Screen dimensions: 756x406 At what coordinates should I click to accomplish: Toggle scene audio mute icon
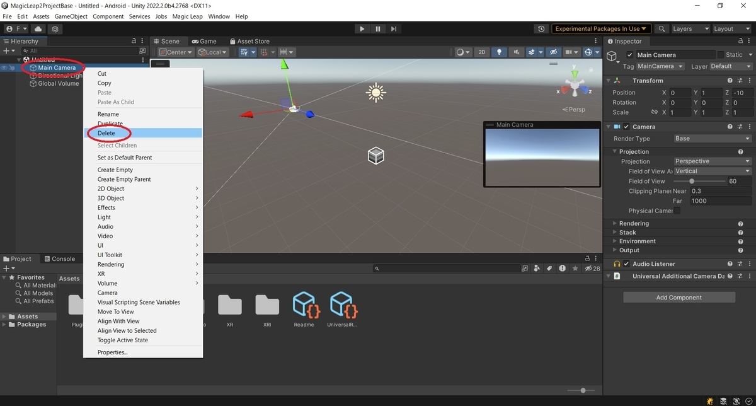(x=517, y=52)
